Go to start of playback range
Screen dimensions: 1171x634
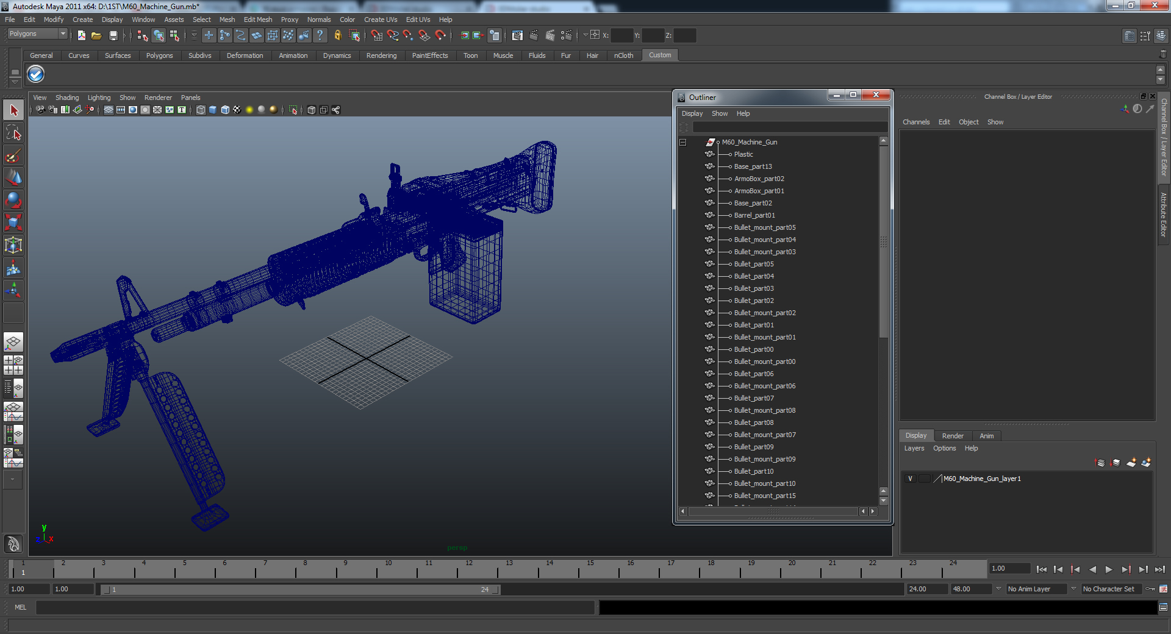1042,569
